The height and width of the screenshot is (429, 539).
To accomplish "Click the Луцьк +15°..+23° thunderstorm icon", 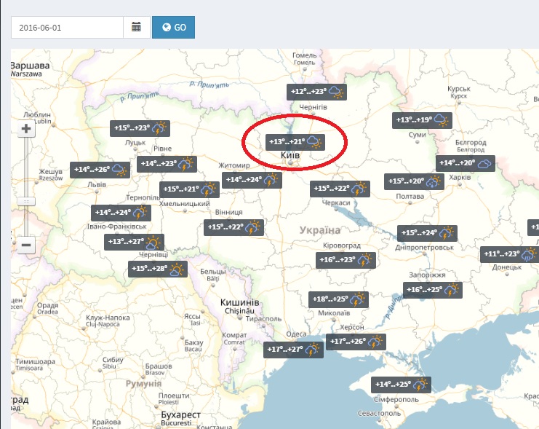I will pos(159,128).
